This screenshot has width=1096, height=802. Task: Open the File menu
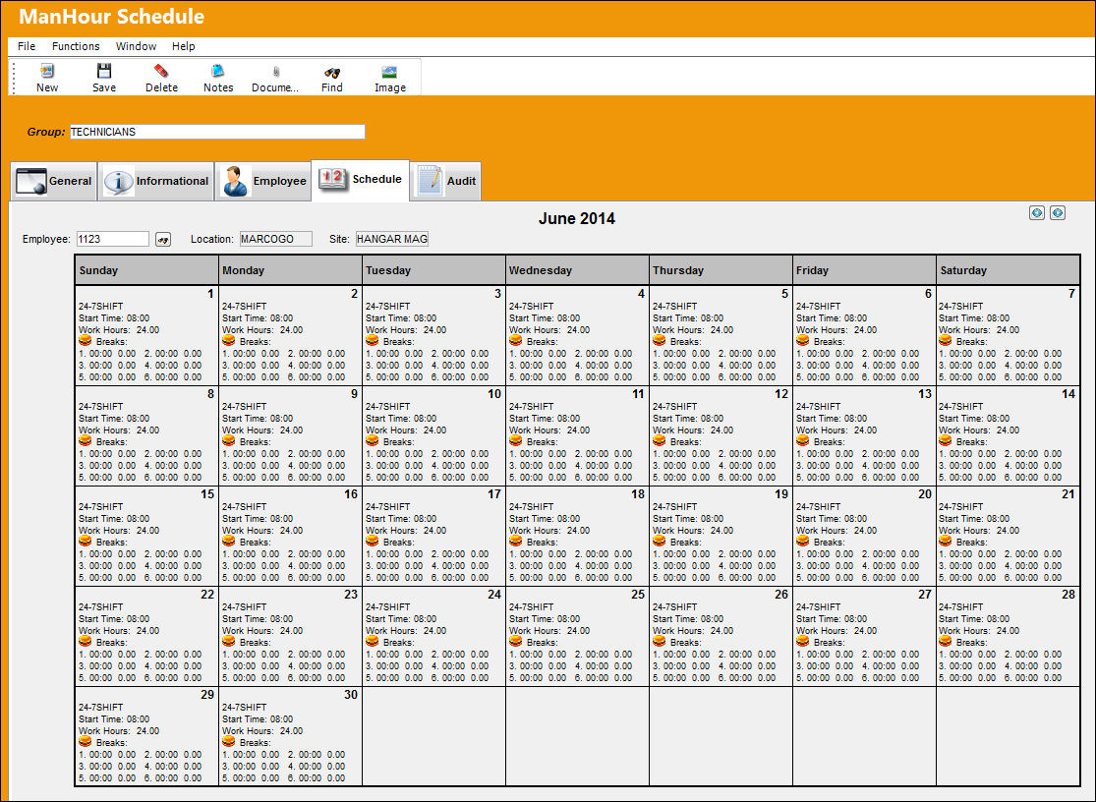(27, 46)
